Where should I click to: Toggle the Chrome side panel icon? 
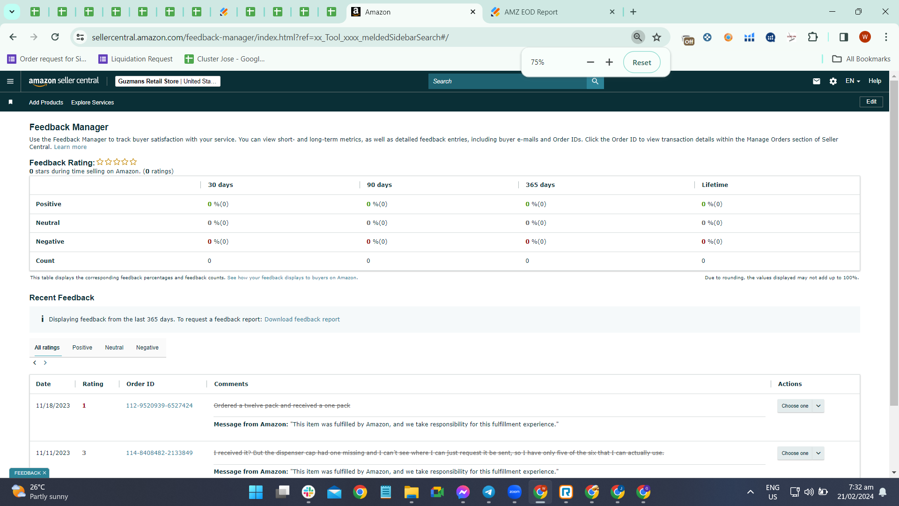pos(844,37)
